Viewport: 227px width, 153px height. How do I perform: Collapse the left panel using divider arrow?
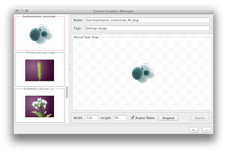[x=70, y=69]
